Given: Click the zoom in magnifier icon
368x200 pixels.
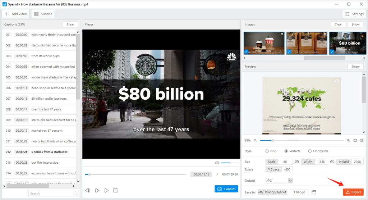Looking at the screenshot, I should [x=349, y=140].
